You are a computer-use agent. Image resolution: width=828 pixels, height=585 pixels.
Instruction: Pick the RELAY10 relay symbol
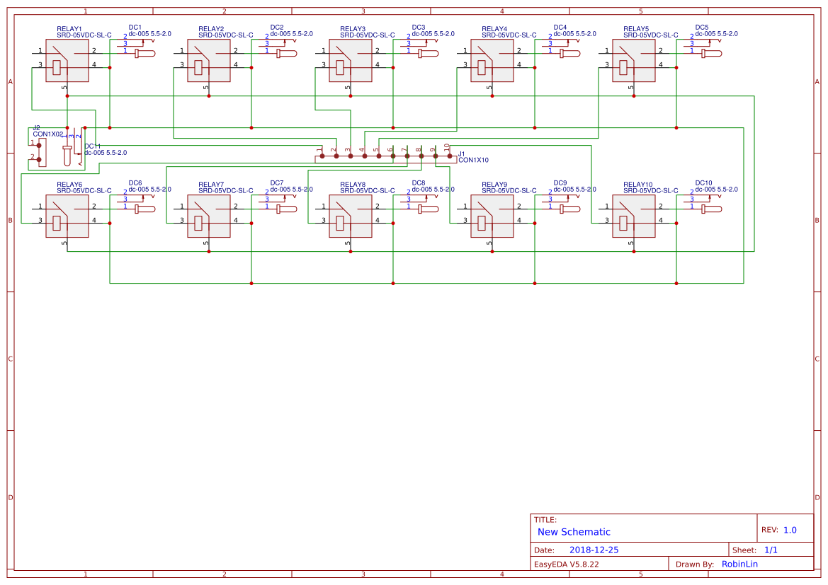pyautogui.click(x=634, y=216)
